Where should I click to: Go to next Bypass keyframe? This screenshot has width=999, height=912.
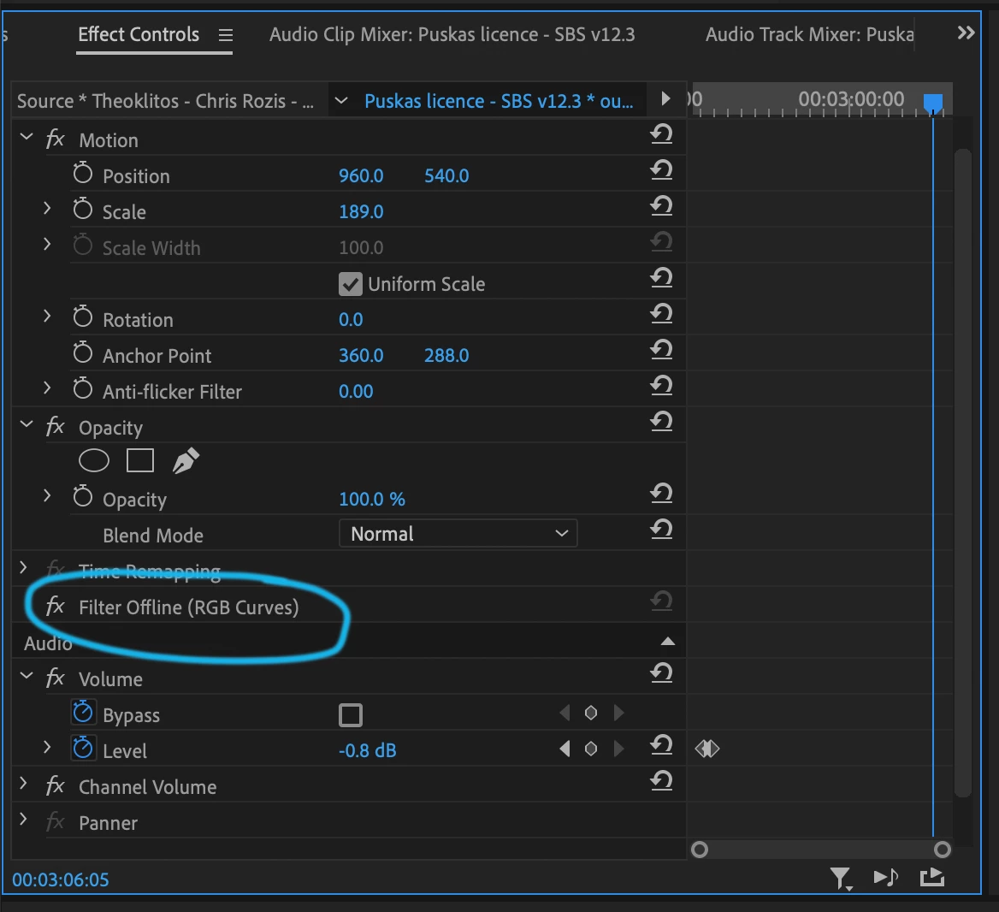618,713
